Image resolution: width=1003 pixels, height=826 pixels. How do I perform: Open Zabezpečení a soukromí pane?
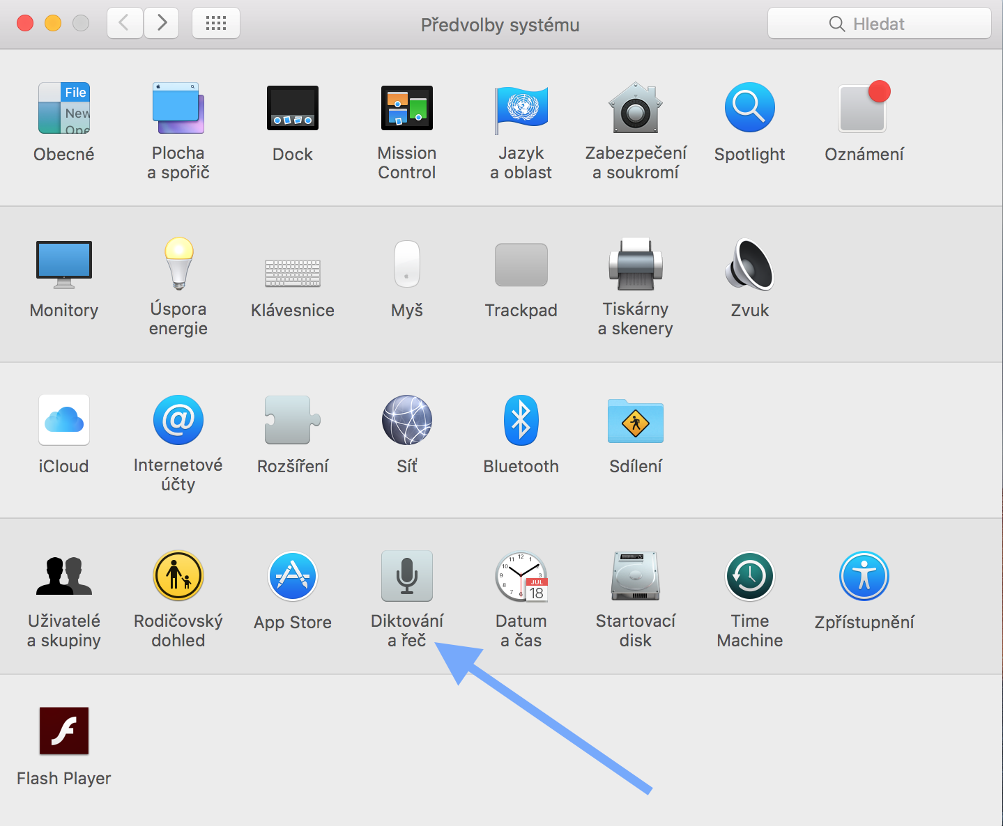tap(635, 109)
